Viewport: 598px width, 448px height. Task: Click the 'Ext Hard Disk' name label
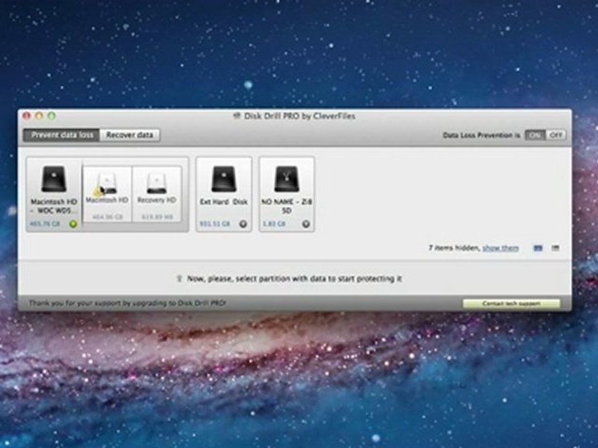point(224,202)
